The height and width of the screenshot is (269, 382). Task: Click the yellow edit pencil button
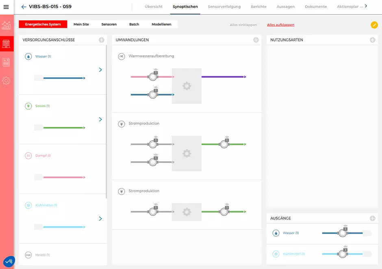click(374, 25)
